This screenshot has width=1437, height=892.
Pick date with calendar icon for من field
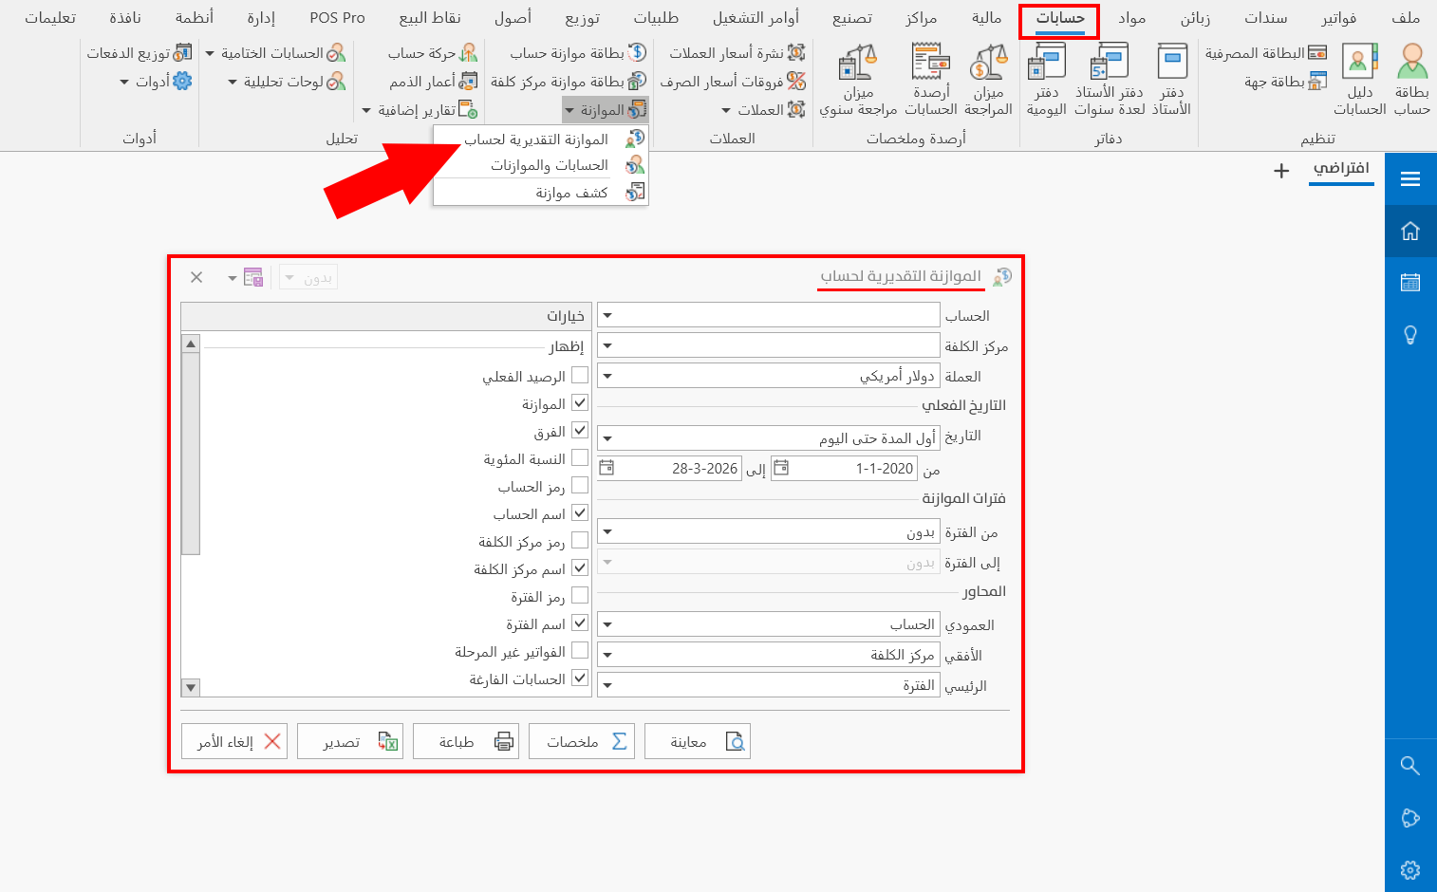click(x=780, y=468)
